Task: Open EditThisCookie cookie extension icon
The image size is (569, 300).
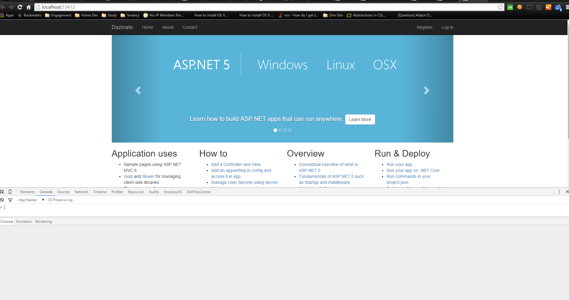Action: coord(520,7)
